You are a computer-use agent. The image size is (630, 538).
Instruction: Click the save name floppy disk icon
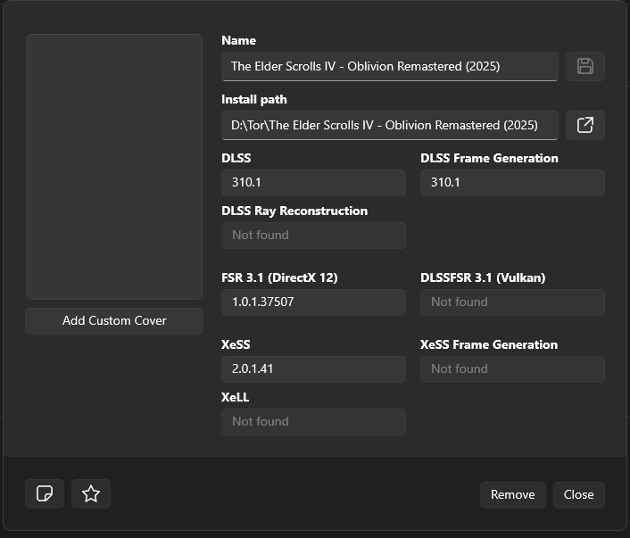[585, 66]
